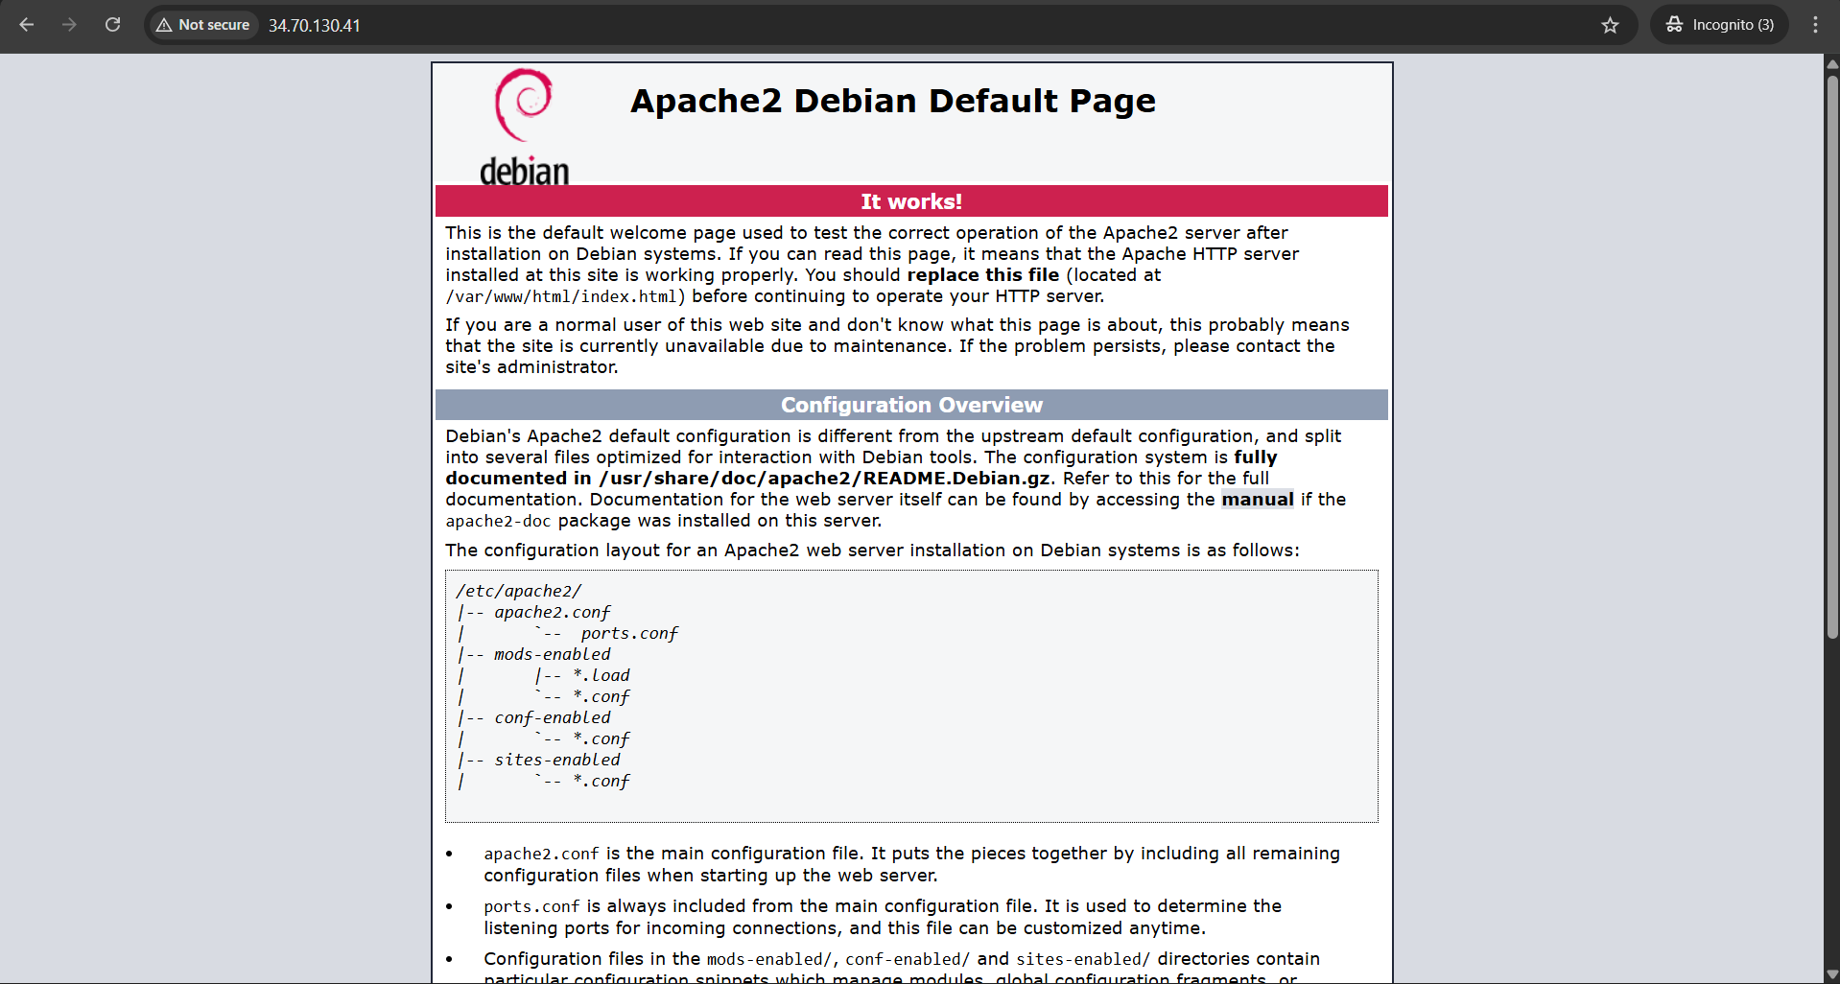Click the Incognito (3) indicator
The height and width of the screenshot is (984, 1840).
1720,25
